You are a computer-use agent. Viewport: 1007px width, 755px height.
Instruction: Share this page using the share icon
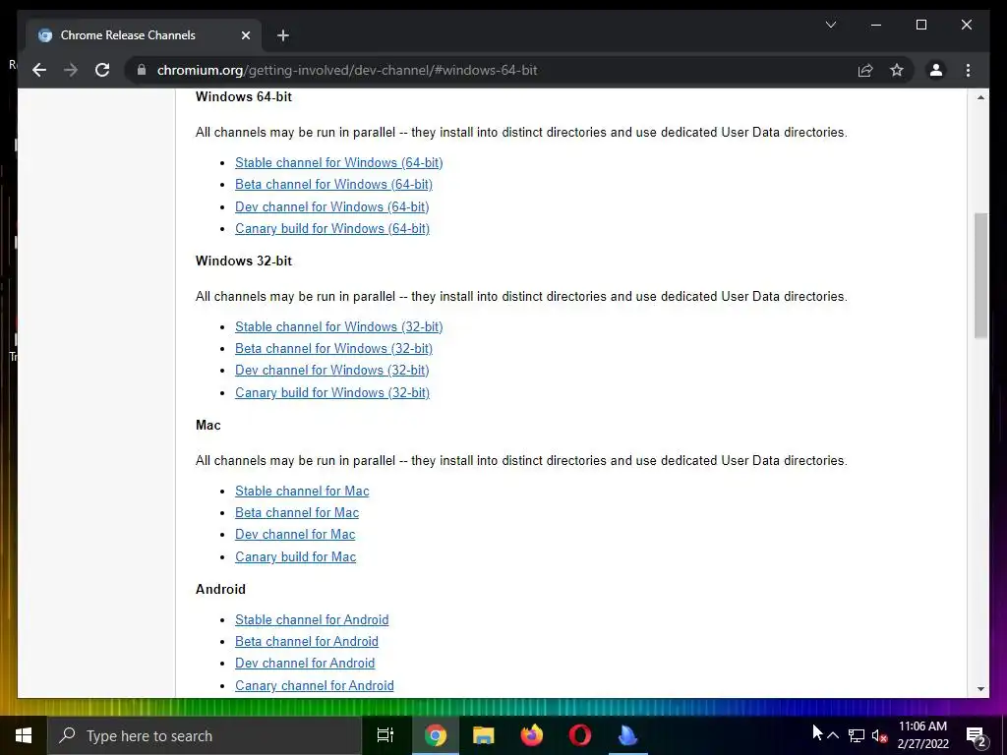[865, 70]
